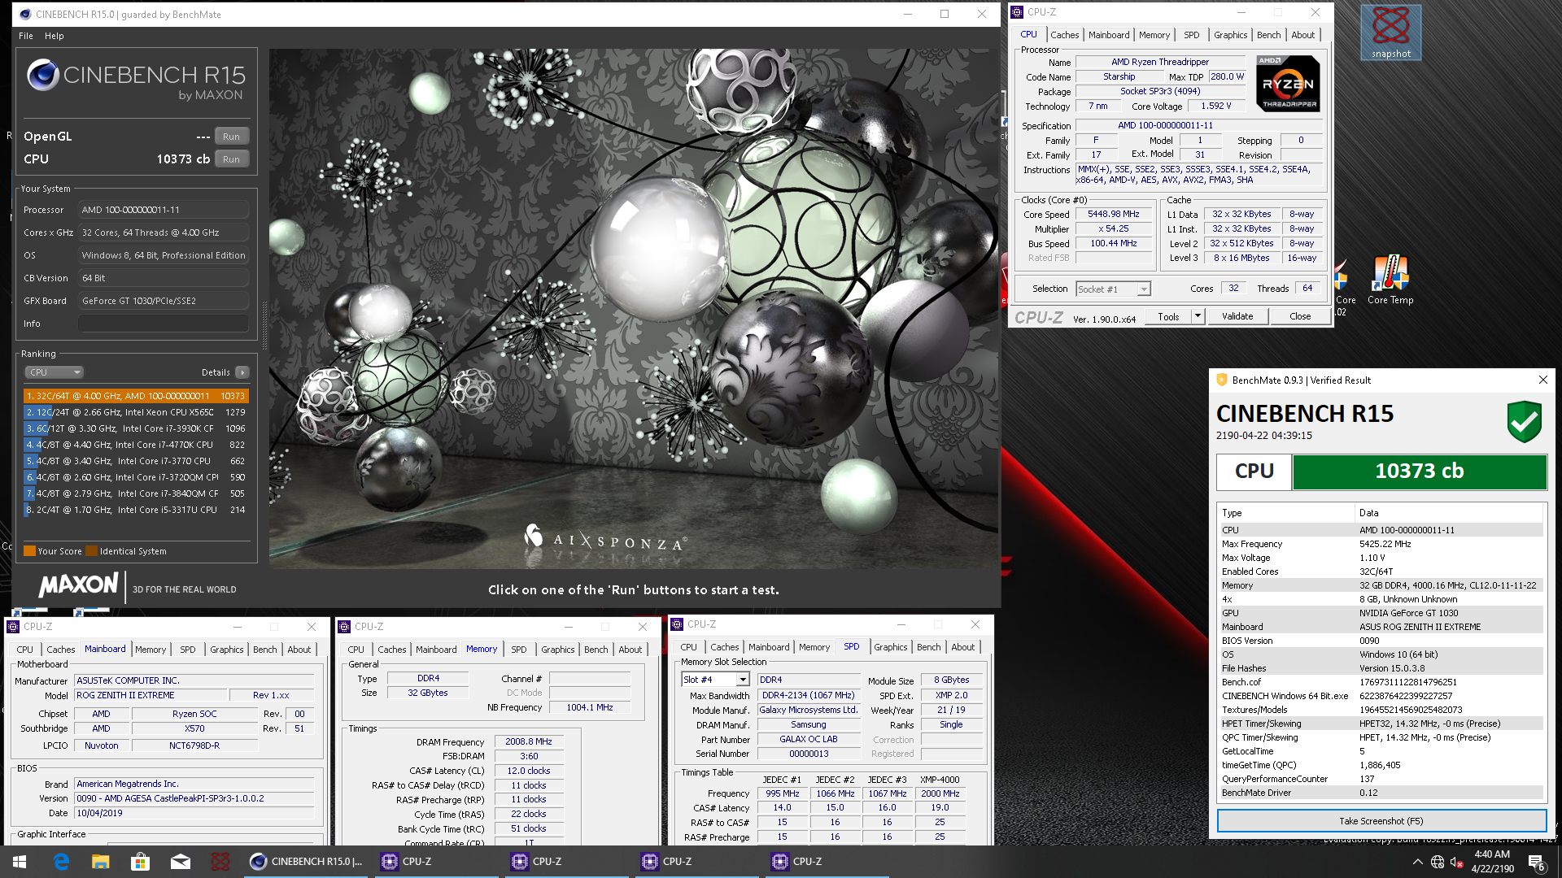Click the Max Frequency row in BenchMate
The height and width of the screenshot is (878, 1562).
tap(1381, 544)
